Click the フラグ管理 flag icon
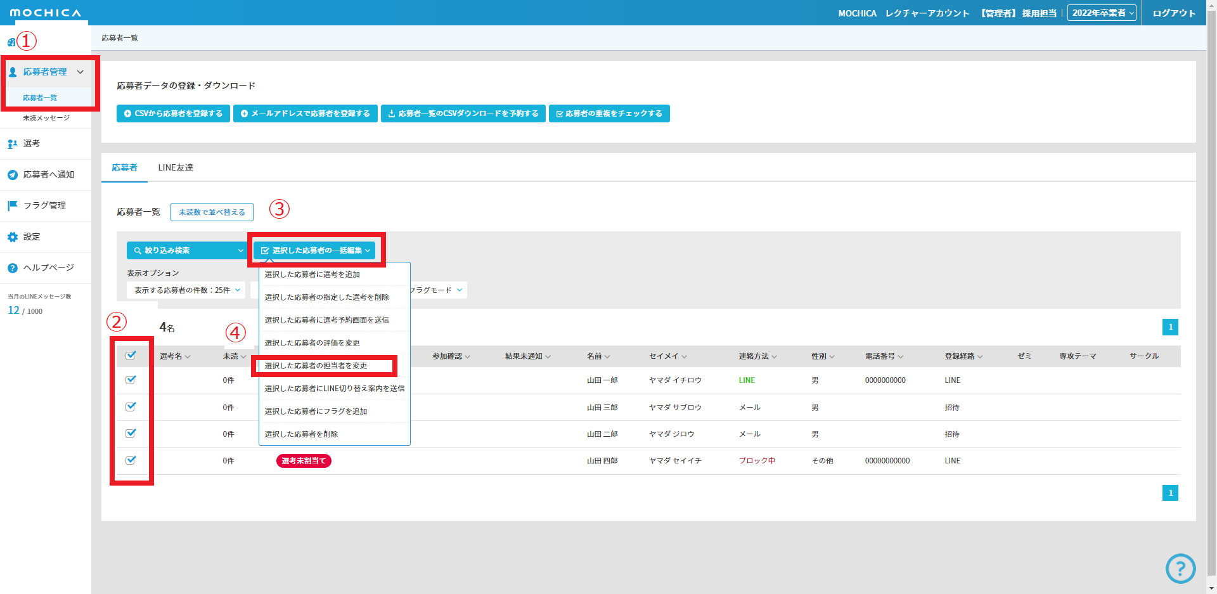Viewport: 1217px width, 594px height. click(x=13, y=205)
